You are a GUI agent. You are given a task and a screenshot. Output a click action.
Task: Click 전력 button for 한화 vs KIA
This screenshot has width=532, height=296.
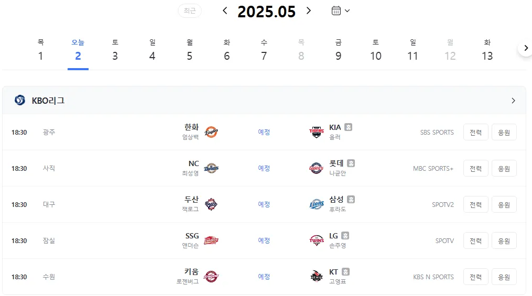(476, 132)
